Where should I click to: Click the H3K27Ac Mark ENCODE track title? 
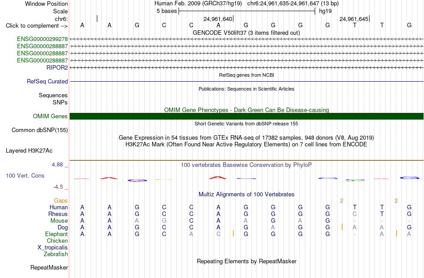[x=246, y=145]
